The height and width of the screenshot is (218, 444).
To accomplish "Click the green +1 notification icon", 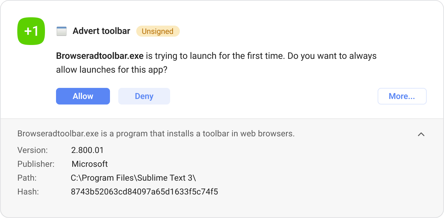I will coord(31,31).
